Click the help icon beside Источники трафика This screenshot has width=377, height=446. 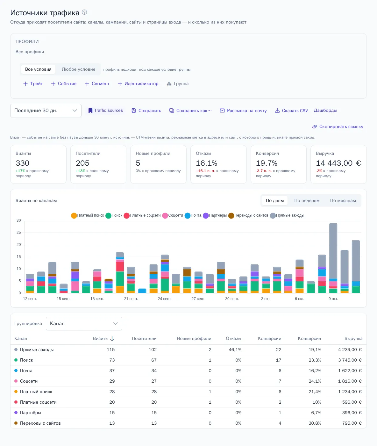click(84, 12)
